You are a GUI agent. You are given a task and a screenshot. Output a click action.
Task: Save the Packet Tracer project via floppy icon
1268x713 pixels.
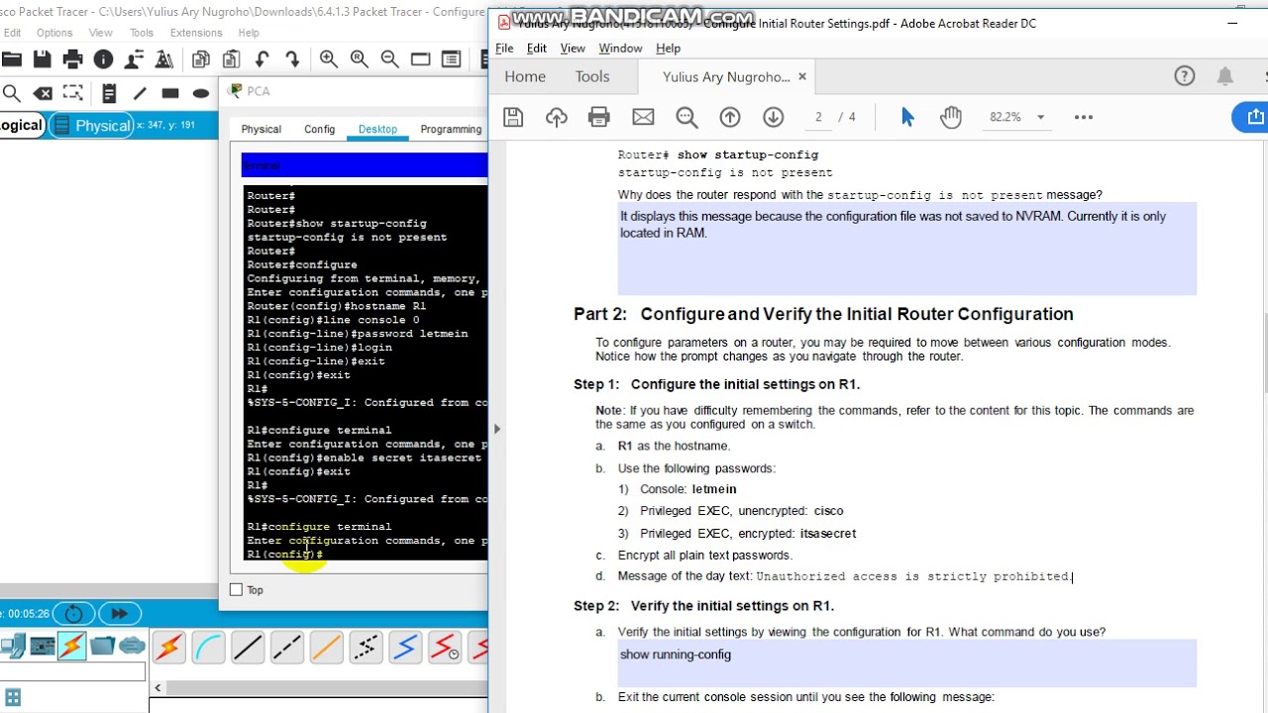tap(42, 59)
